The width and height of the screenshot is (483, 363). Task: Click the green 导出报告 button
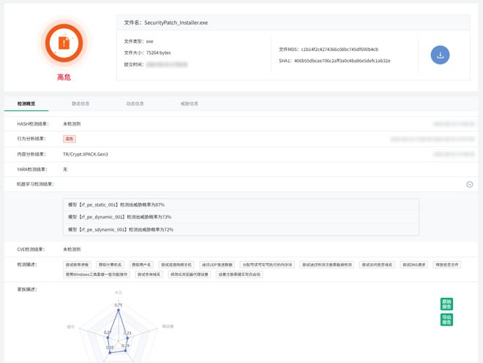[446, 319]
